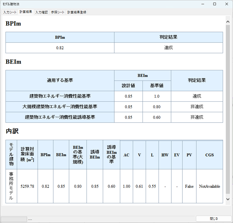Maximize the モデル建物法 window
Viewport: 233px width, 223px height.
[214, 4]
